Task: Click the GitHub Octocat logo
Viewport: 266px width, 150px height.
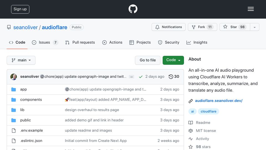Action: click(133, 9)
